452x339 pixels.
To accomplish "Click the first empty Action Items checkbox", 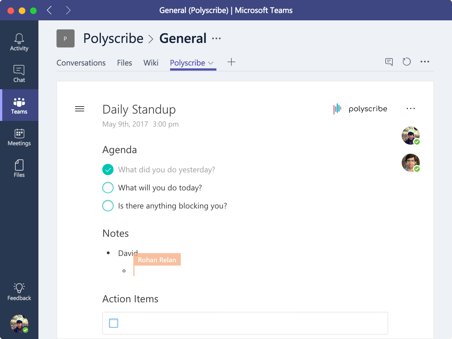I will (x=113, y=323).
